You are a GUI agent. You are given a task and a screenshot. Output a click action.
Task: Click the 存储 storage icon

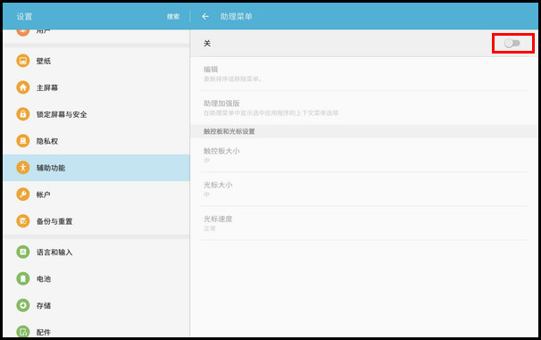point(23,305)
